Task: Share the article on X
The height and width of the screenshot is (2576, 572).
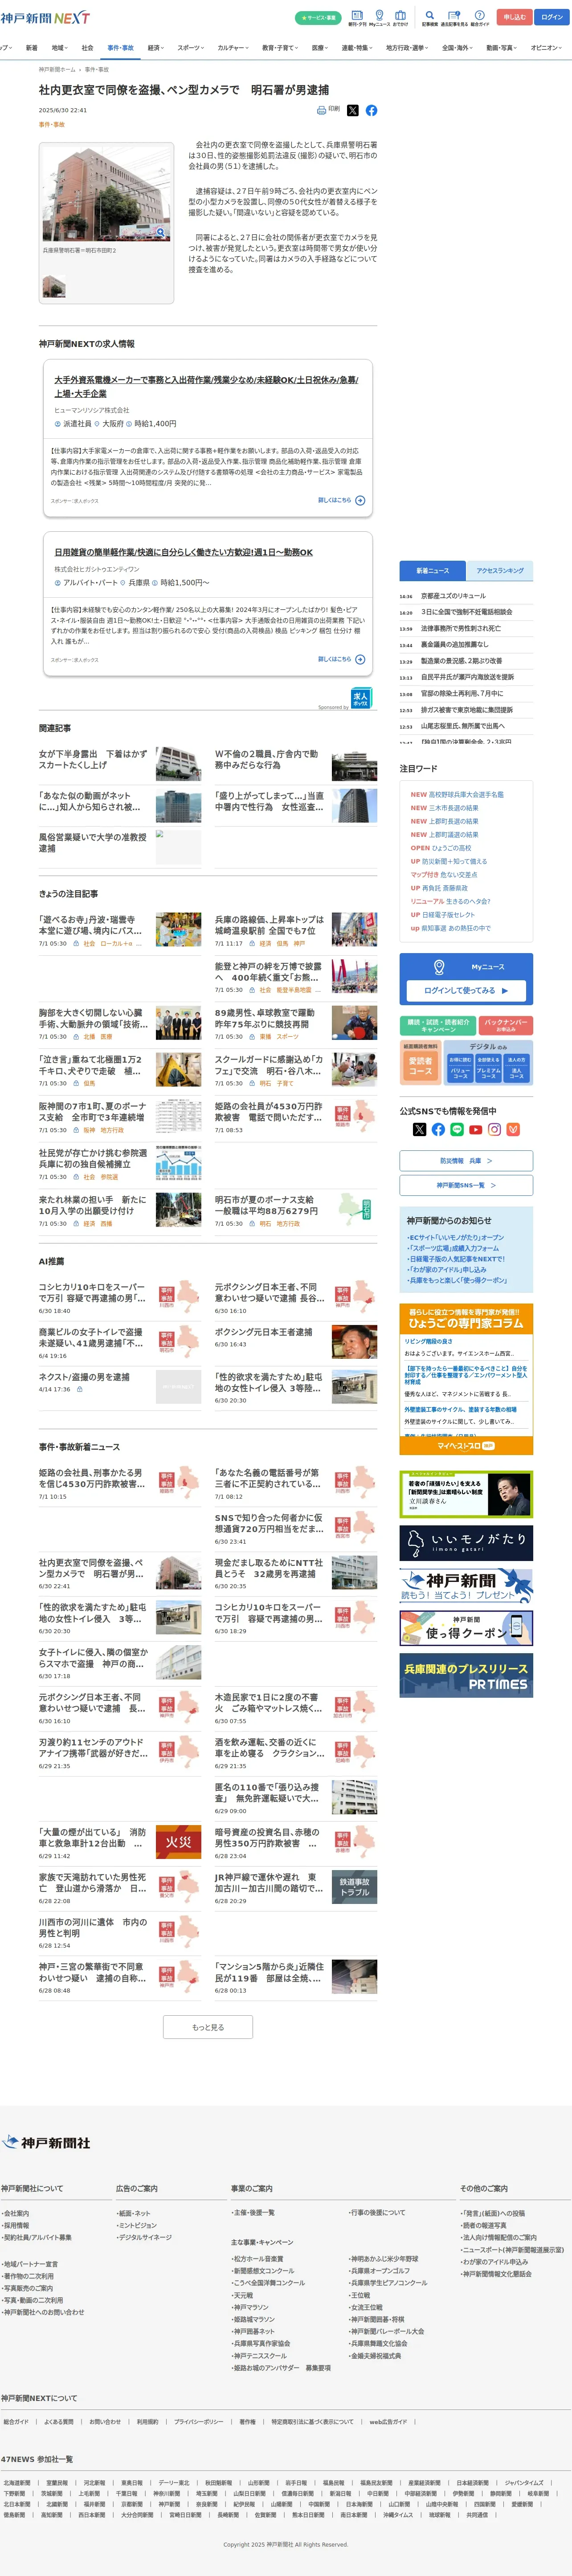Action: pyautogui.click(x=352, y=111)
